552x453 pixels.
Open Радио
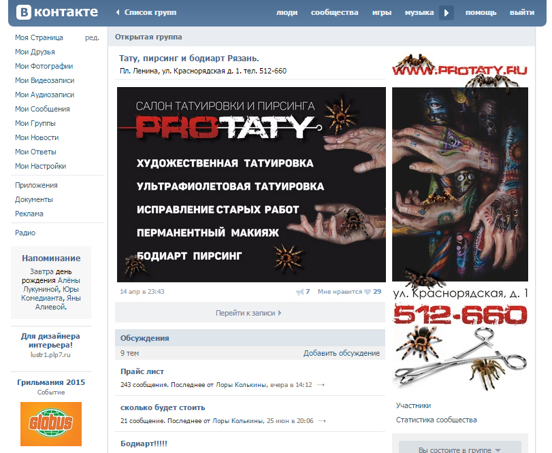tap(25, 233)
